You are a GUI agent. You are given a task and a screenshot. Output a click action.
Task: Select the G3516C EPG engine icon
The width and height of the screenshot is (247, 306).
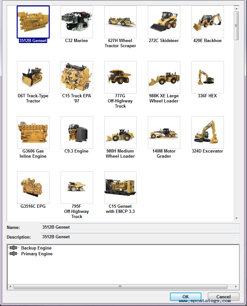point(33,188)
